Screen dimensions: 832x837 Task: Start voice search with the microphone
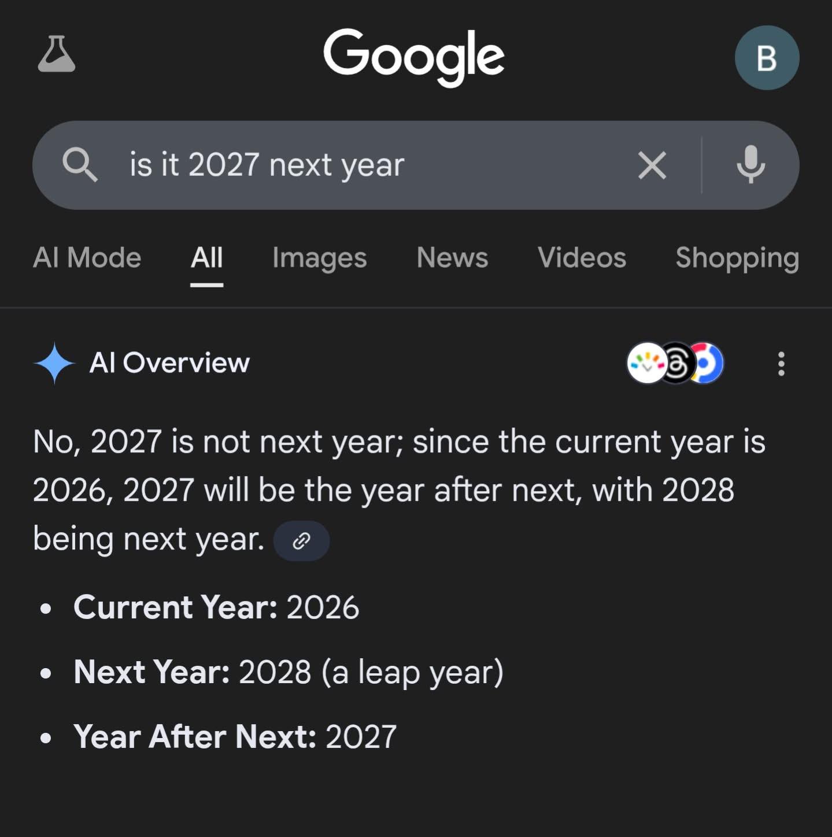click(750, 165)
